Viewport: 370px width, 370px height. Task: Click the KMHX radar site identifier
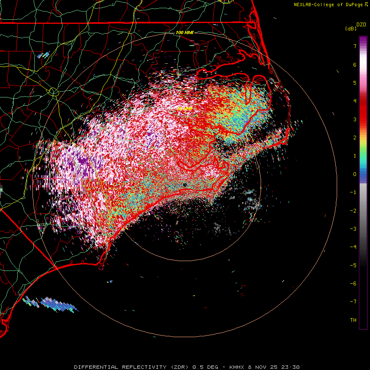coord(237,367)
